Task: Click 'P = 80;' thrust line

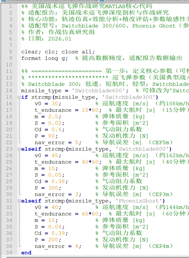Action: [46, 136]
